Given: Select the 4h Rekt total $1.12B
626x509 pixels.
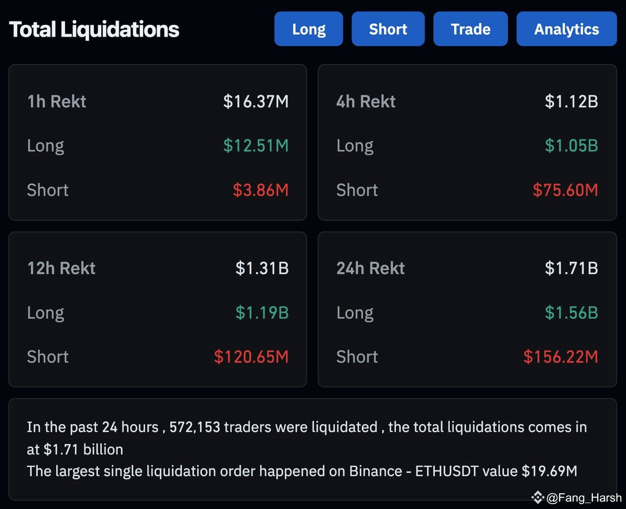Looking at the screenshot, I should point(571,102).
